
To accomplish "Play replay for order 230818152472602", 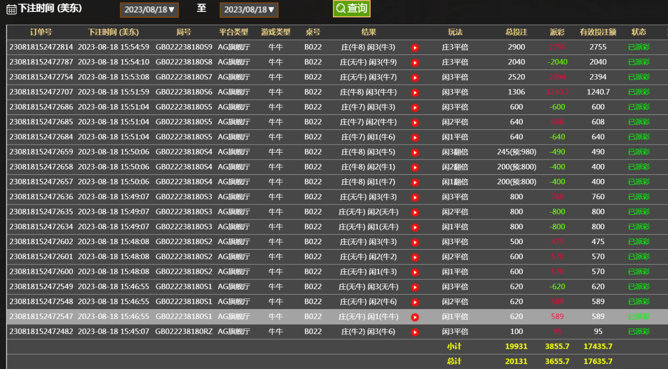I will point(415,242).
